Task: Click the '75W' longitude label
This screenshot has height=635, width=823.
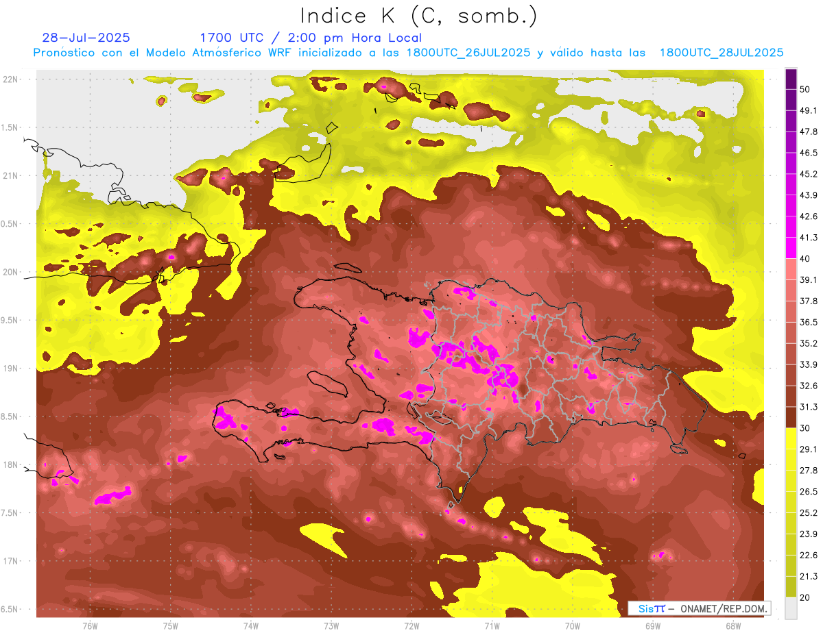Action: coord(170,626)
